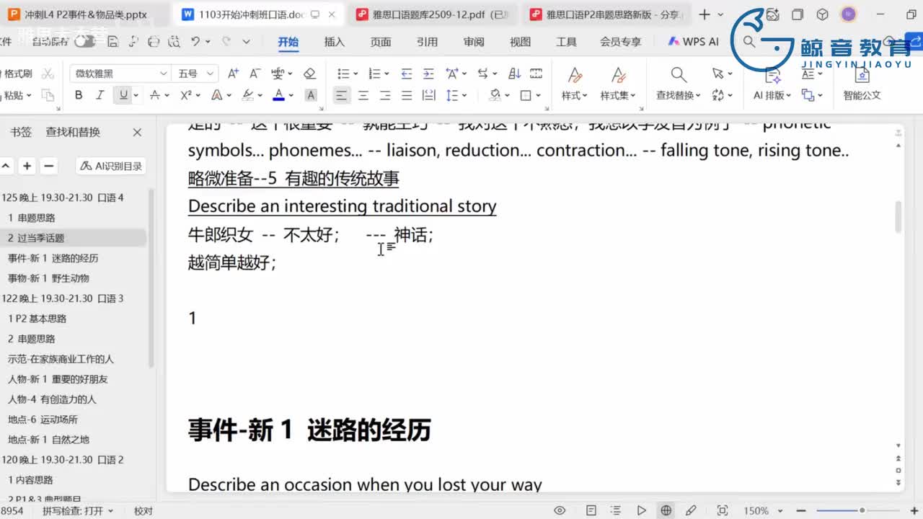Screen dimensions: 923x519
Task: Click the Cut scissors icon
Action: coord(48,74)
